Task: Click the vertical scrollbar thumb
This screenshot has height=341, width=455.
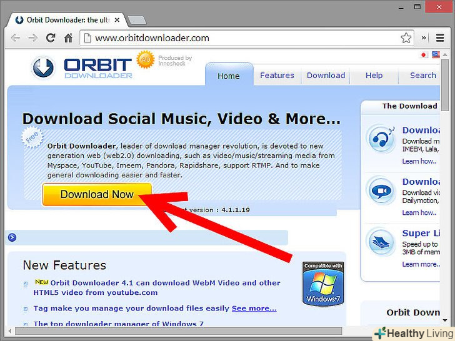Action: 445,85
